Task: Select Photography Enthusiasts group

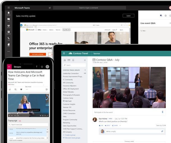Action: (71, 95)
